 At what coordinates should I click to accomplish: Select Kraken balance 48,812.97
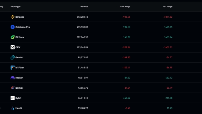(83, 78)
